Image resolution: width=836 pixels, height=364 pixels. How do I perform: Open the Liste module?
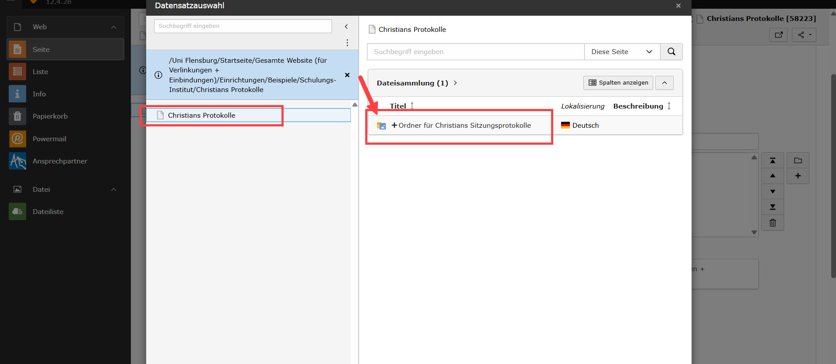40,71
